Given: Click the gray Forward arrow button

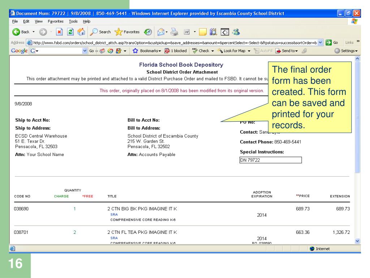Looking at the screenshot, I should pos(43,32).
